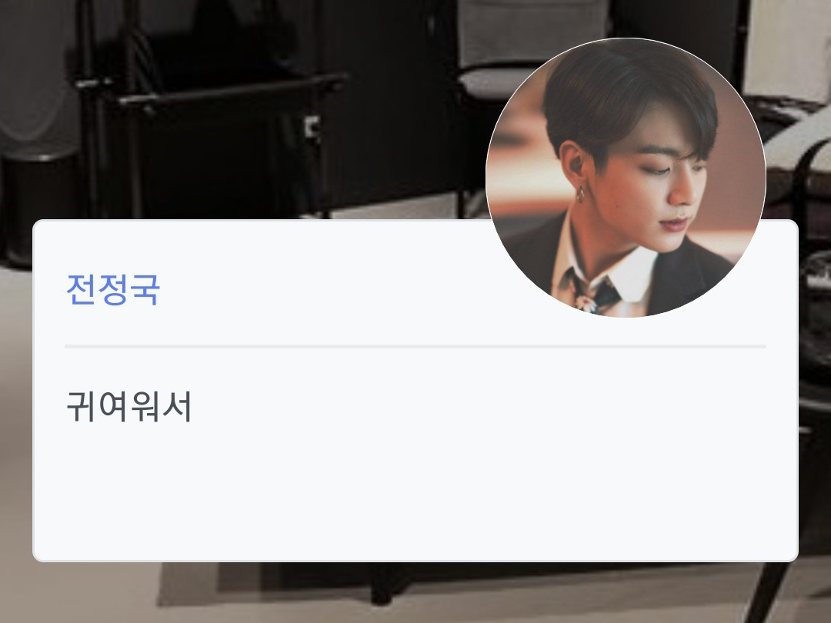Image resolution: width=831 pixels, height=623 pixels.
Task: Tap the syllable 귀 in the message
Action: pyautogui.click(x=81, y=406)
